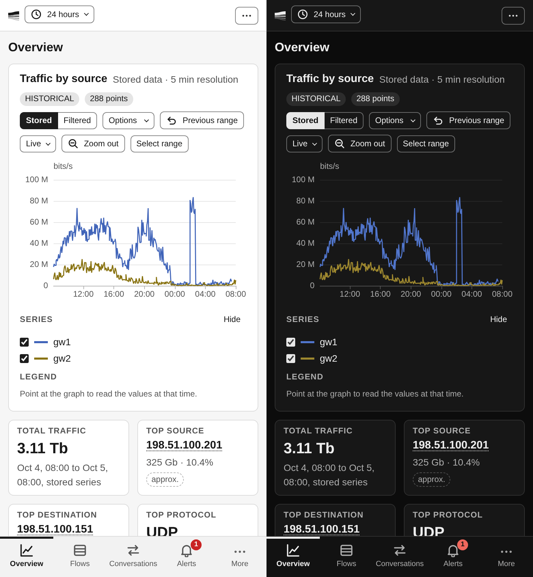Image resolution: width=533 pixels, height=577 pixels.
Task: Open Flows tab in dark bottom bar
Action: 346,556
